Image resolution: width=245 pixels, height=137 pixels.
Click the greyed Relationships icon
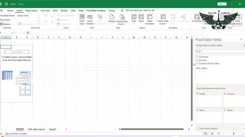[x=183, y=17]
